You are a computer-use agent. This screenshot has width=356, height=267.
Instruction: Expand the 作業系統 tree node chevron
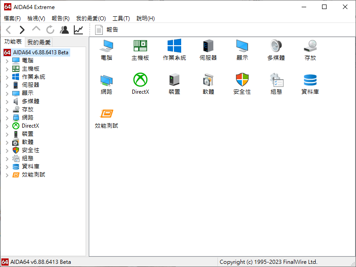pos(7,77)
